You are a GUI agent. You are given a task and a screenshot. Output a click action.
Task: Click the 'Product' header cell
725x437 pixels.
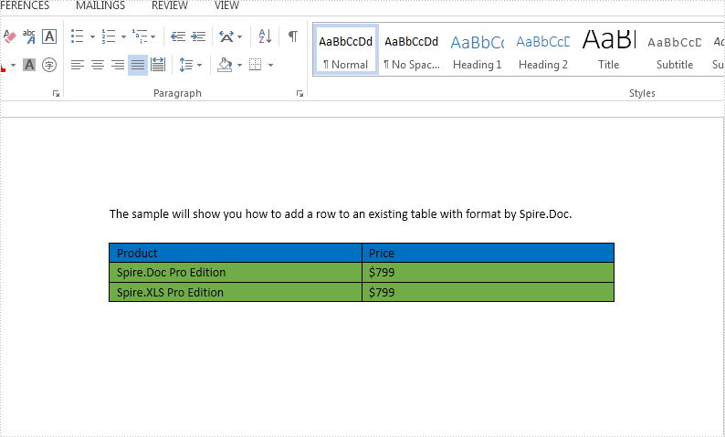click(236, 253)
